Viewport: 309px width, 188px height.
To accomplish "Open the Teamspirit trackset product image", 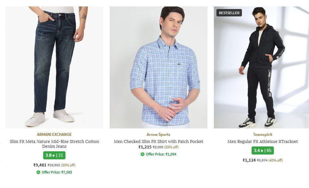I will pyautogui.click(x=261, y=68).
